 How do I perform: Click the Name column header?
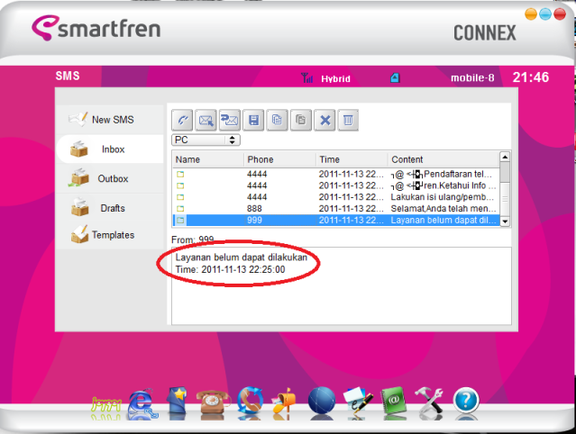208,159
